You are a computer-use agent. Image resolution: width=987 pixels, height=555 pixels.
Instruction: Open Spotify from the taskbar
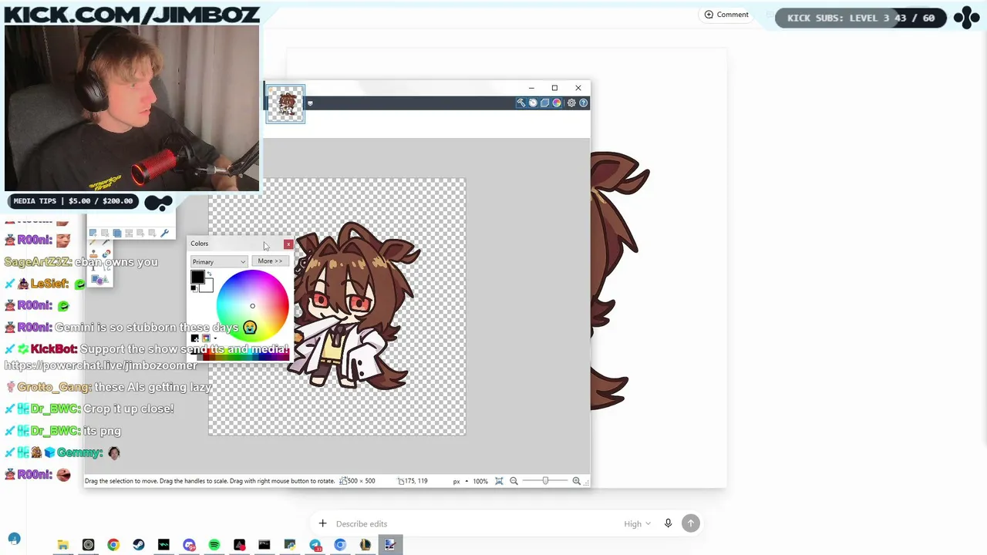[214, 545]
